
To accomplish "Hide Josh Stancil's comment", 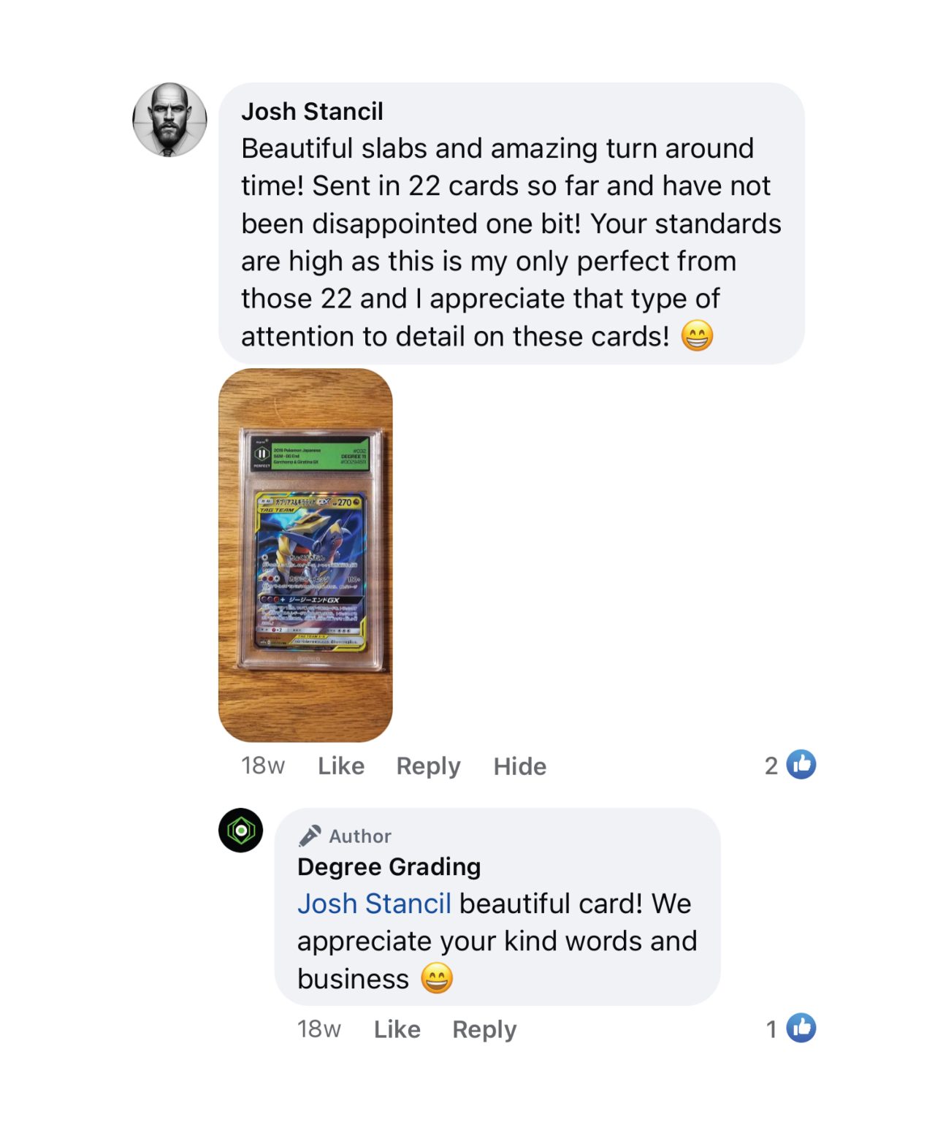I will (x=520, y=766).
